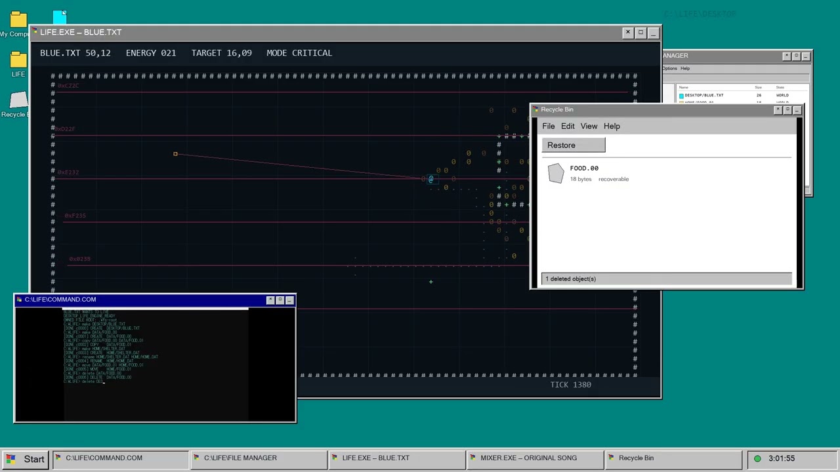Screen dimensions: 840x472
Task: Click the DESKTOP/BLUE.TXT row name in File Manager
Action: point(703,96)
